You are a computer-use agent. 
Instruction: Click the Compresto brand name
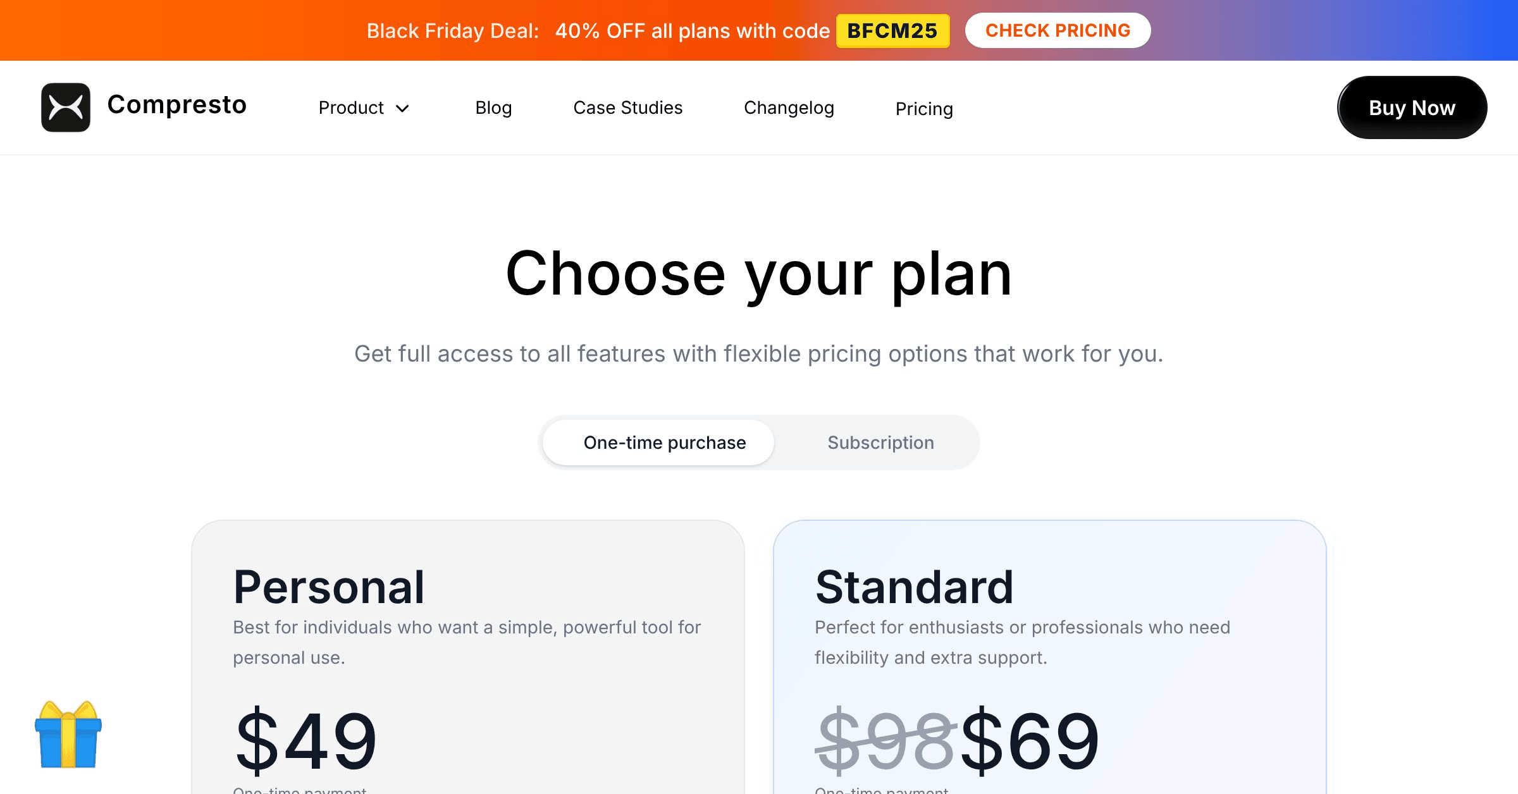177,105
